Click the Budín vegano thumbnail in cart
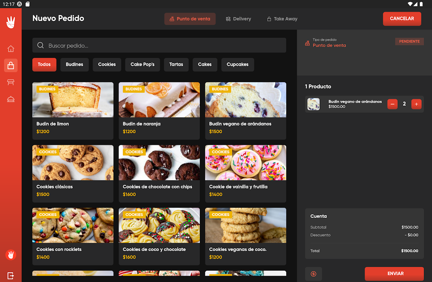The image size is (432, 282). point(313,104)
